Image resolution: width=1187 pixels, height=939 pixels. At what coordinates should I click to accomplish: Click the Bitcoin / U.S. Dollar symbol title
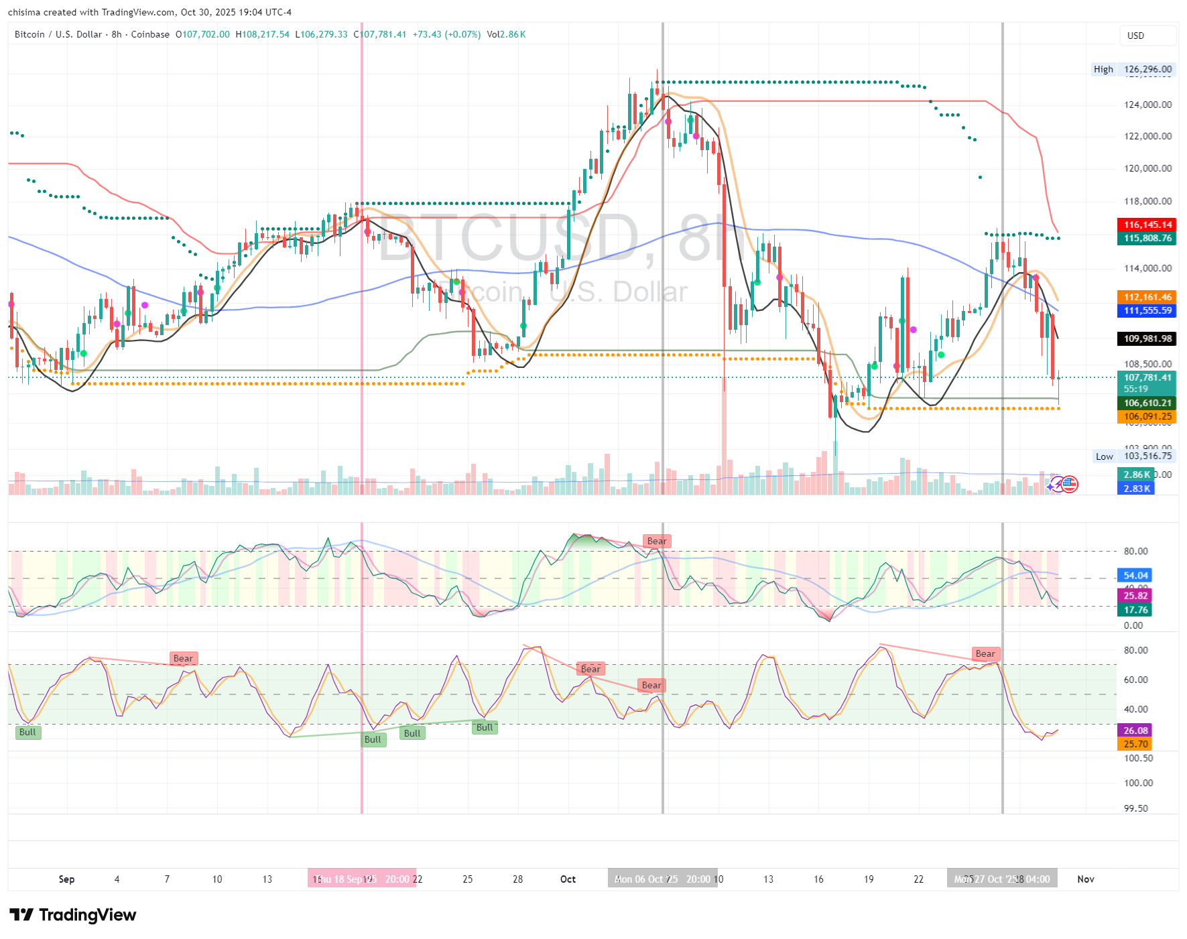coord(58,34)
